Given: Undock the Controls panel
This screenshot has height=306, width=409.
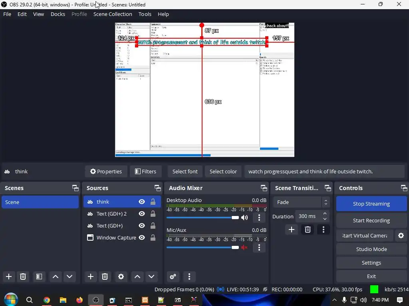Looking at the screenshot, I should click(404, 188).
